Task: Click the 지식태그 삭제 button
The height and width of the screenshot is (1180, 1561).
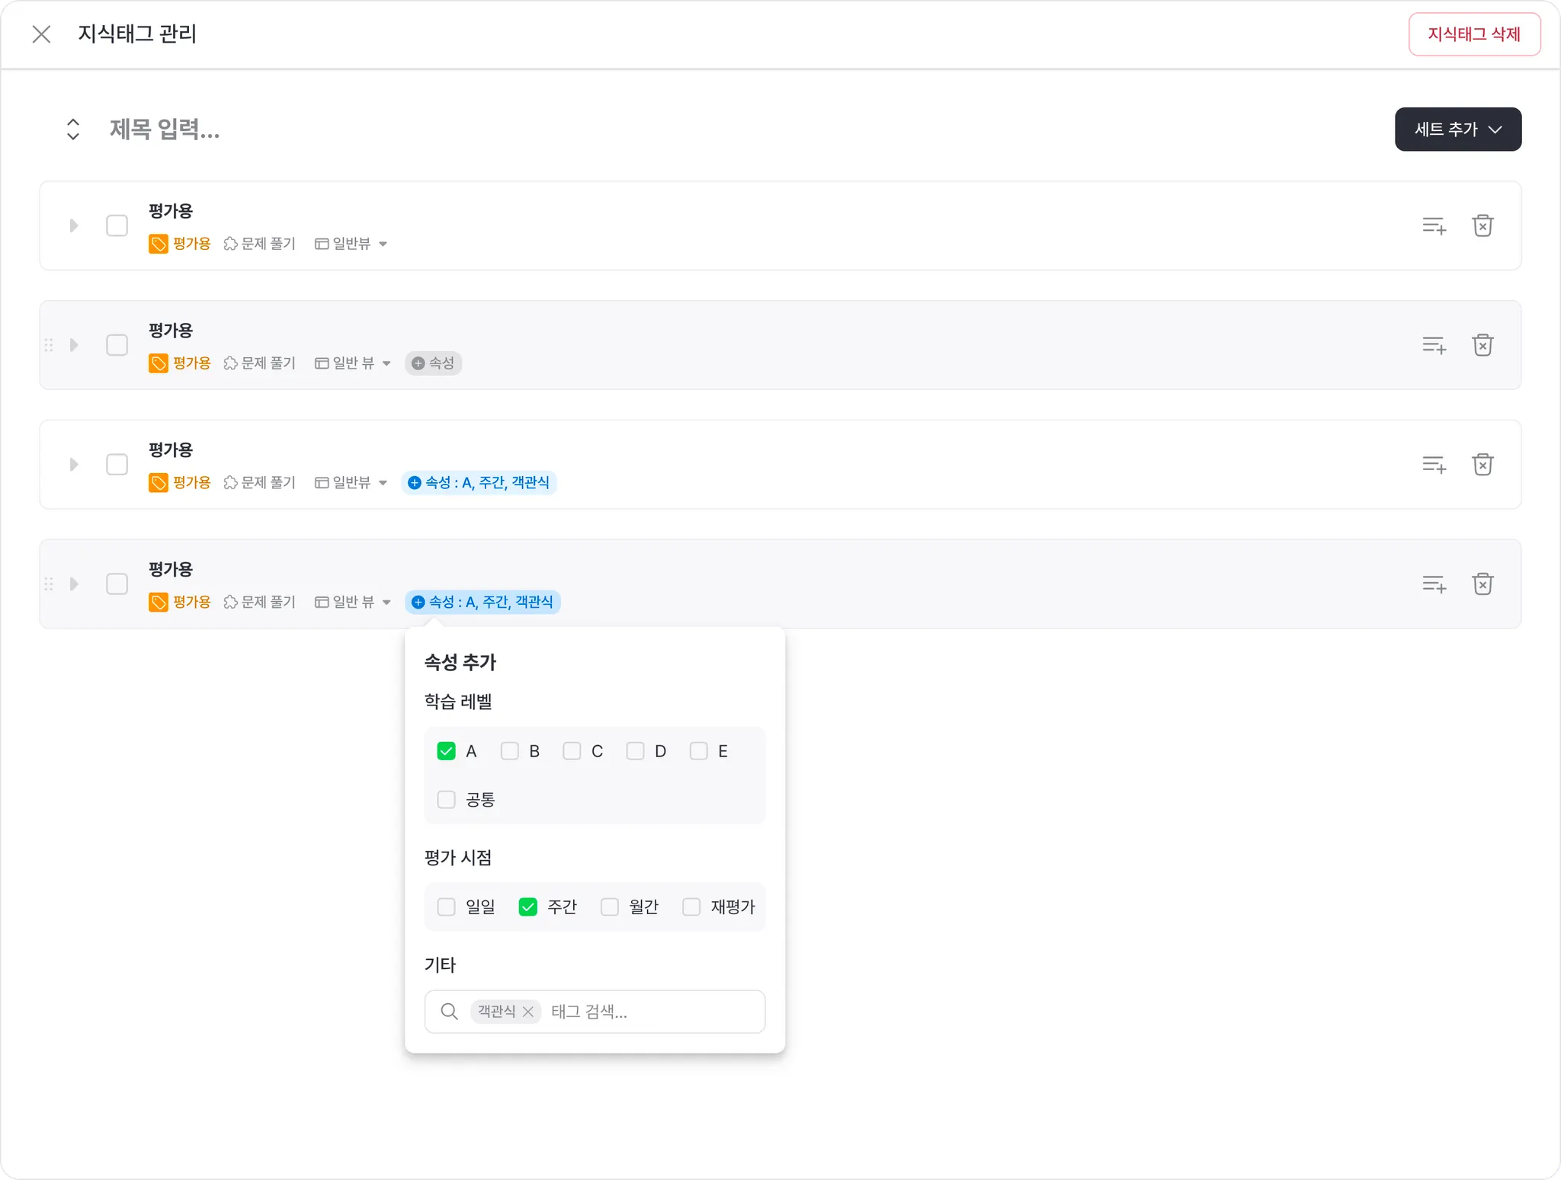Action: click(1473, 34)
